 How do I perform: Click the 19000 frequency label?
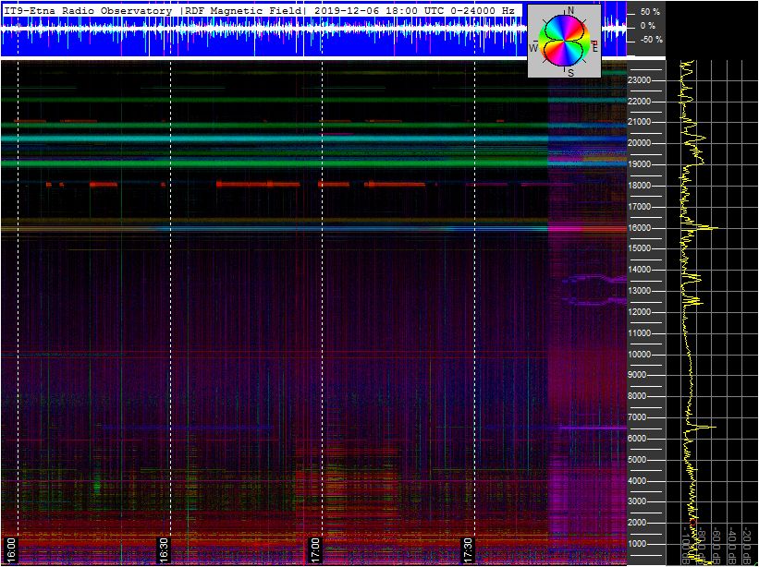click(x=640, y=164)
